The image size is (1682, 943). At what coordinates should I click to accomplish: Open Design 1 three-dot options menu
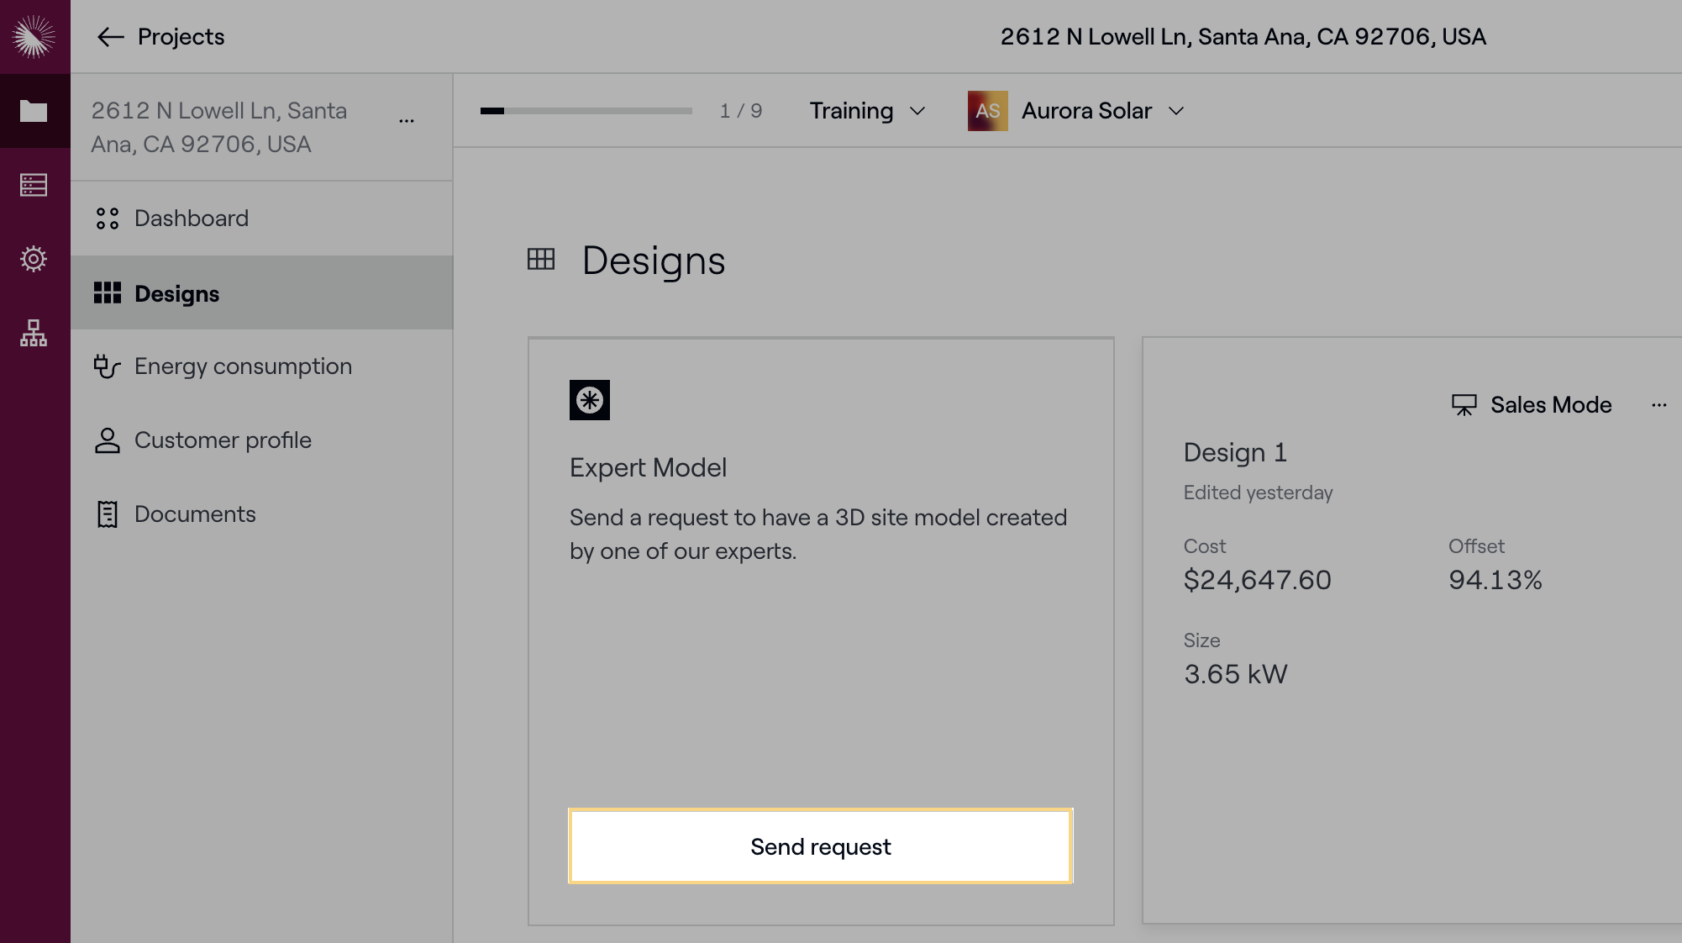click(1658, 405)
